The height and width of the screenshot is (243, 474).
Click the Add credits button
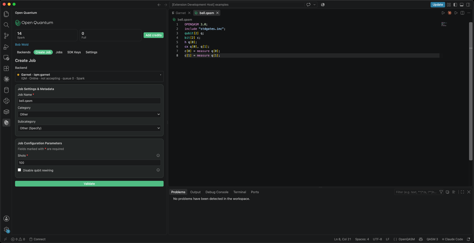click(x=153, y=35)
